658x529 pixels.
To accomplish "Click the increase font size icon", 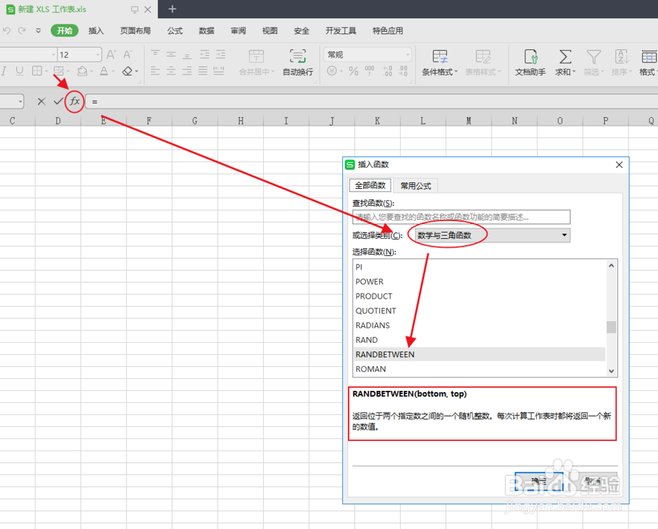I will [111, 55].
